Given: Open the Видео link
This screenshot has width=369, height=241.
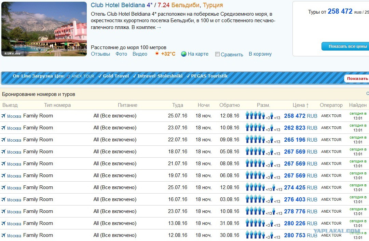Looking at the screenshot, I should click(140, 54).
